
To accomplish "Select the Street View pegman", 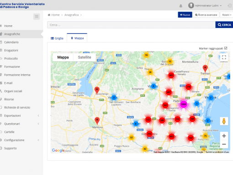I will (224, 121).
